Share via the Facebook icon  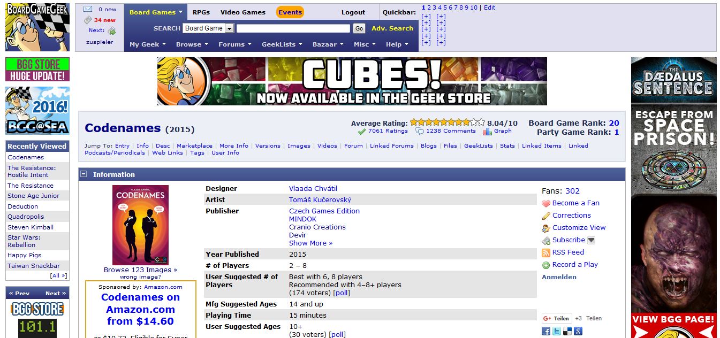pyautogui.click(x=546, y=331)
